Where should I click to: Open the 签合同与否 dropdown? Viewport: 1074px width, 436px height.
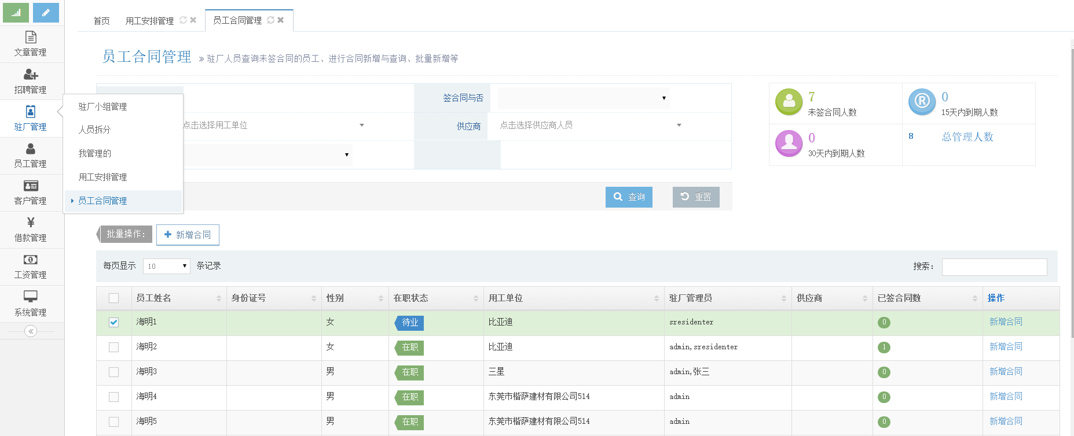(x=584, y=98)
